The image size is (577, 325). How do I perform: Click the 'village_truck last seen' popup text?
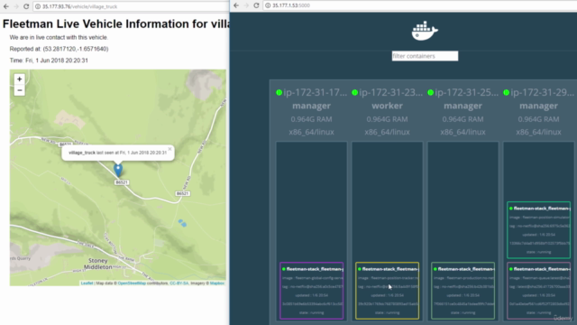coord(117,153)
